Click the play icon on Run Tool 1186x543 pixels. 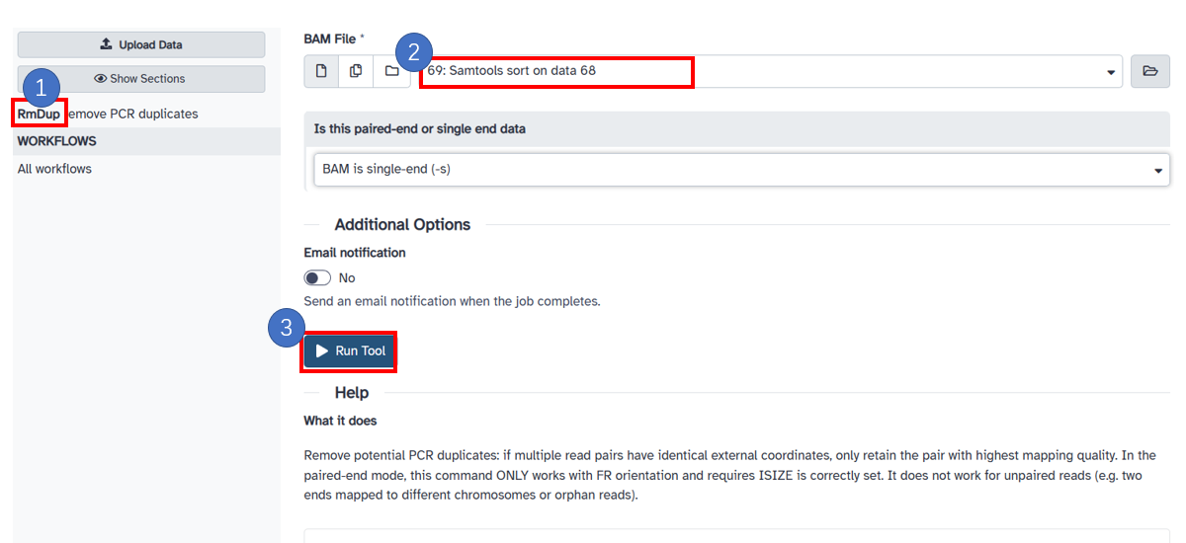point(322,351)
